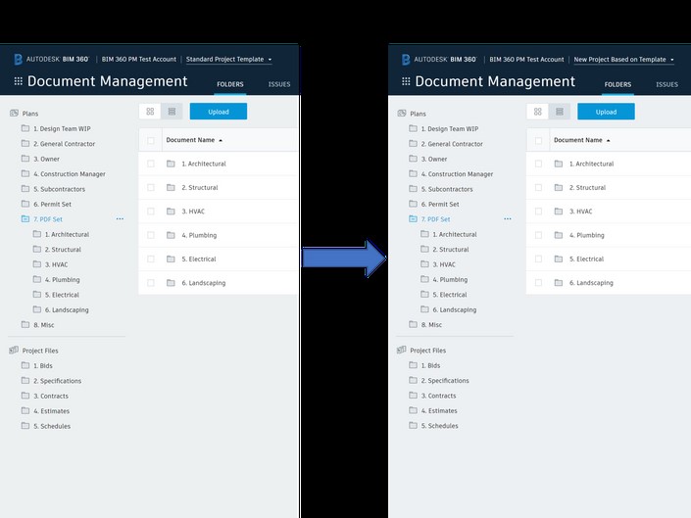Image resolution: width=691 pixels, height=518 pixels.
Task: Switch to list view in left window
Action: pyautogui.click(x=172, y=112)
